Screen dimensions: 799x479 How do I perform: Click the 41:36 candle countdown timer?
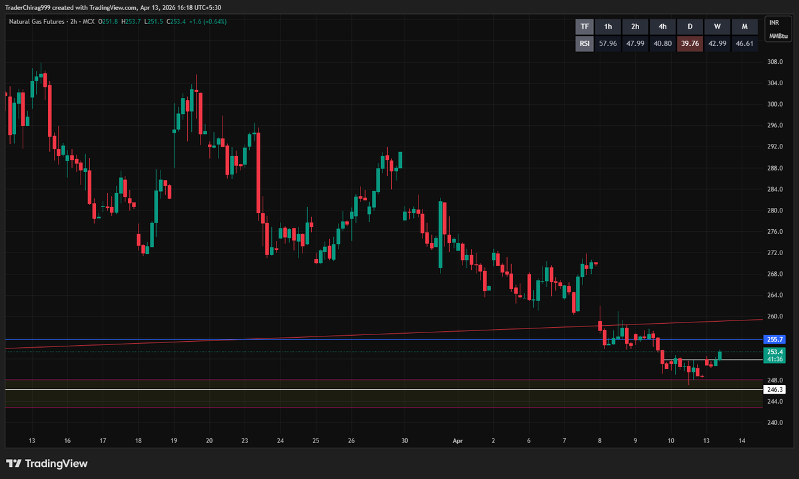click(x=774, y=360)
